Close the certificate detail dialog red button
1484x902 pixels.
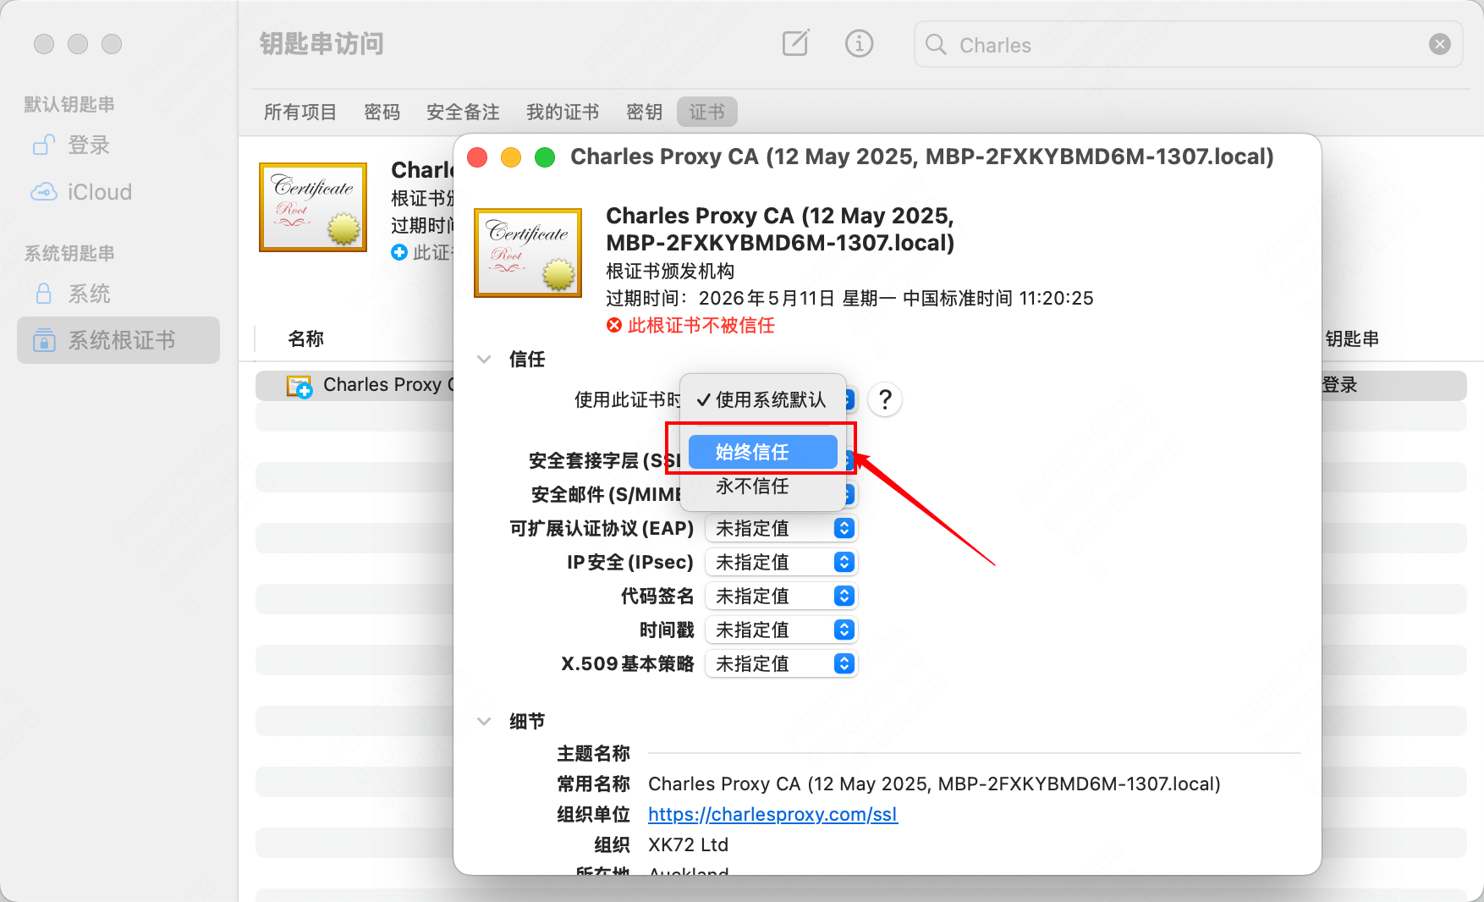point(477,157)
